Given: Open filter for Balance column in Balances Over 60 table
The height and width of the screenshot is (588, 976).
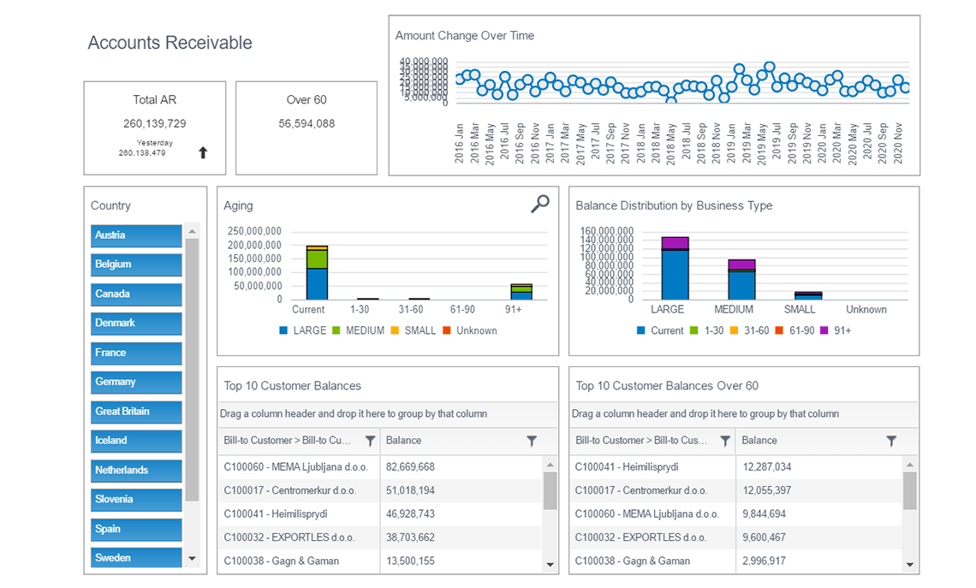Looking at the screenshot, I should [x=891, y=441].
